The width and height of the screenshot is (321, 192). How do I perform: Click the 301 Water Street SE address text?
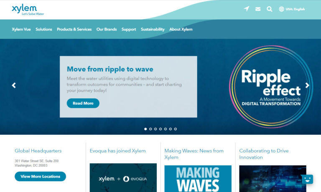(37, 161)
